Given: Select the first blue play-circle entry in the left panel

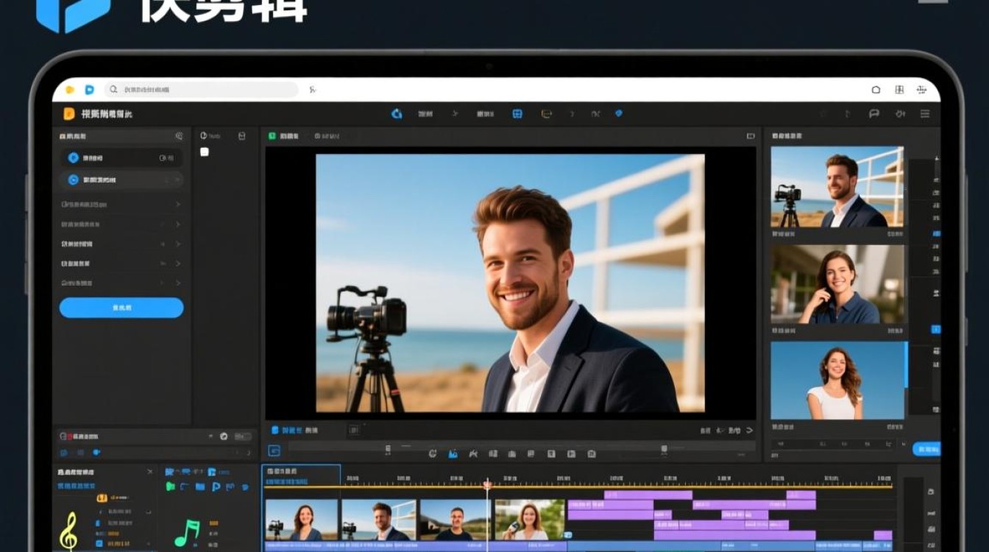Looking at the screenshot, I should (121, 158).
